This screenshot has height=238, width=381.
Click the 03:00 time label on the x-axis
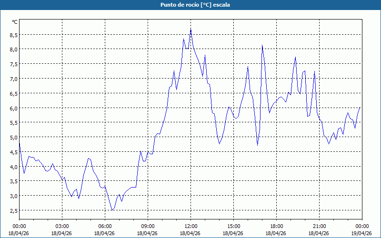[62, 226]
